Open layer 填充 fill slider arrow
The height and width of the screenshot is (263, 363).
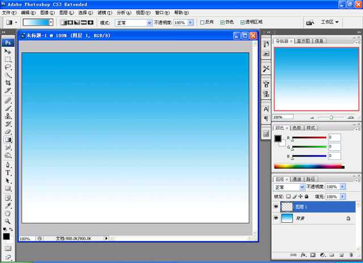click(x=343, y=197)
